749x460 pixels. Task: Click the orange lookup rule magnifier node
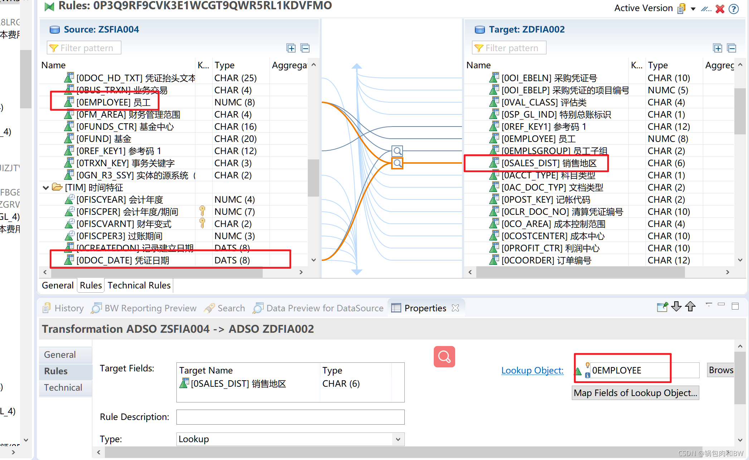pyautogui.click(x=397, y=163)
